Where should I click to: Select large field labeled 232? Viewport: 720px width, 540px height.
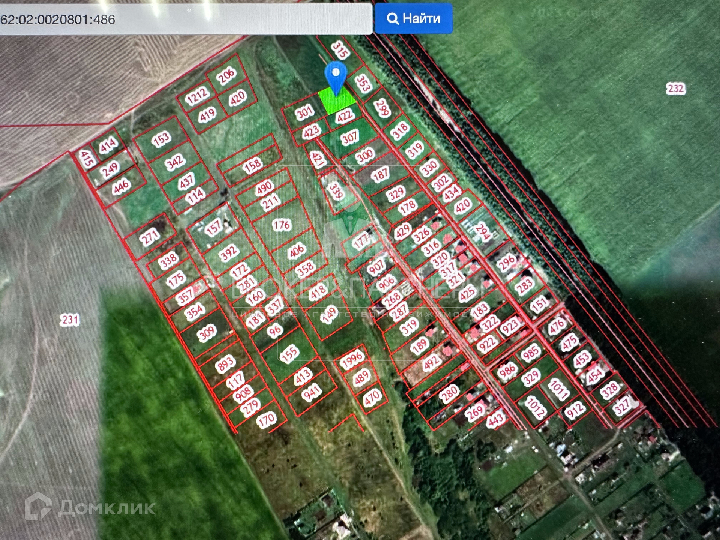point(675,89)
